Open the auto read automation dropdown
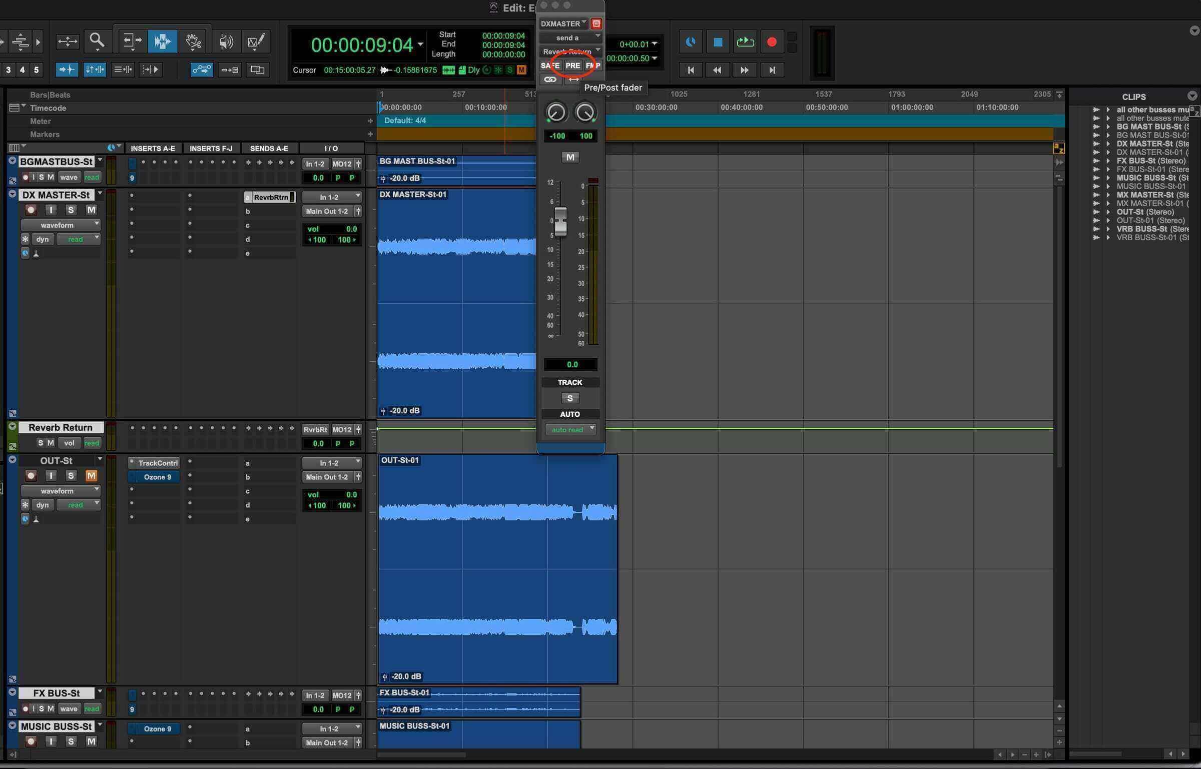Image resolution: width=1201 pixels, height=769 pixels. pyautogui.click(x=570, y=430)
